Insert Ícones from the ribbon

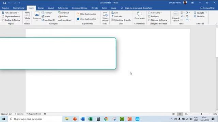[x=46, y=16]
